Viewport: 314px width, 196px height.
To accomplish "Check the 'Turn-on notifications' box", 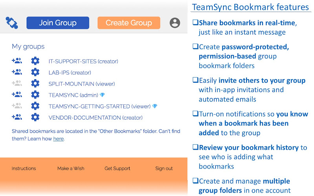I will pos(195,113).
